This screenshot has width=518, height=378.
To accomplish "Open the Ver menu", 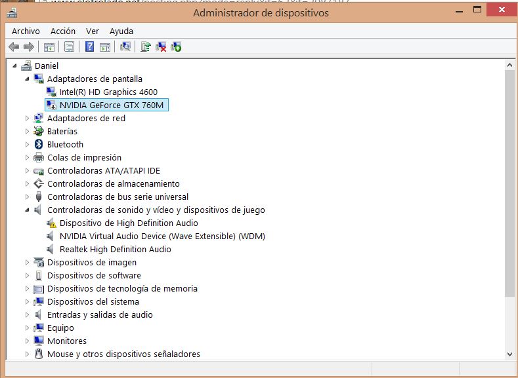I will click(x=93, y=31).
